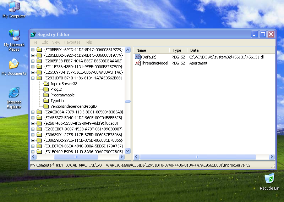Click values pane scroll left arrow
The width and height of the screenshot is (284, 202).
coord(136,157)
